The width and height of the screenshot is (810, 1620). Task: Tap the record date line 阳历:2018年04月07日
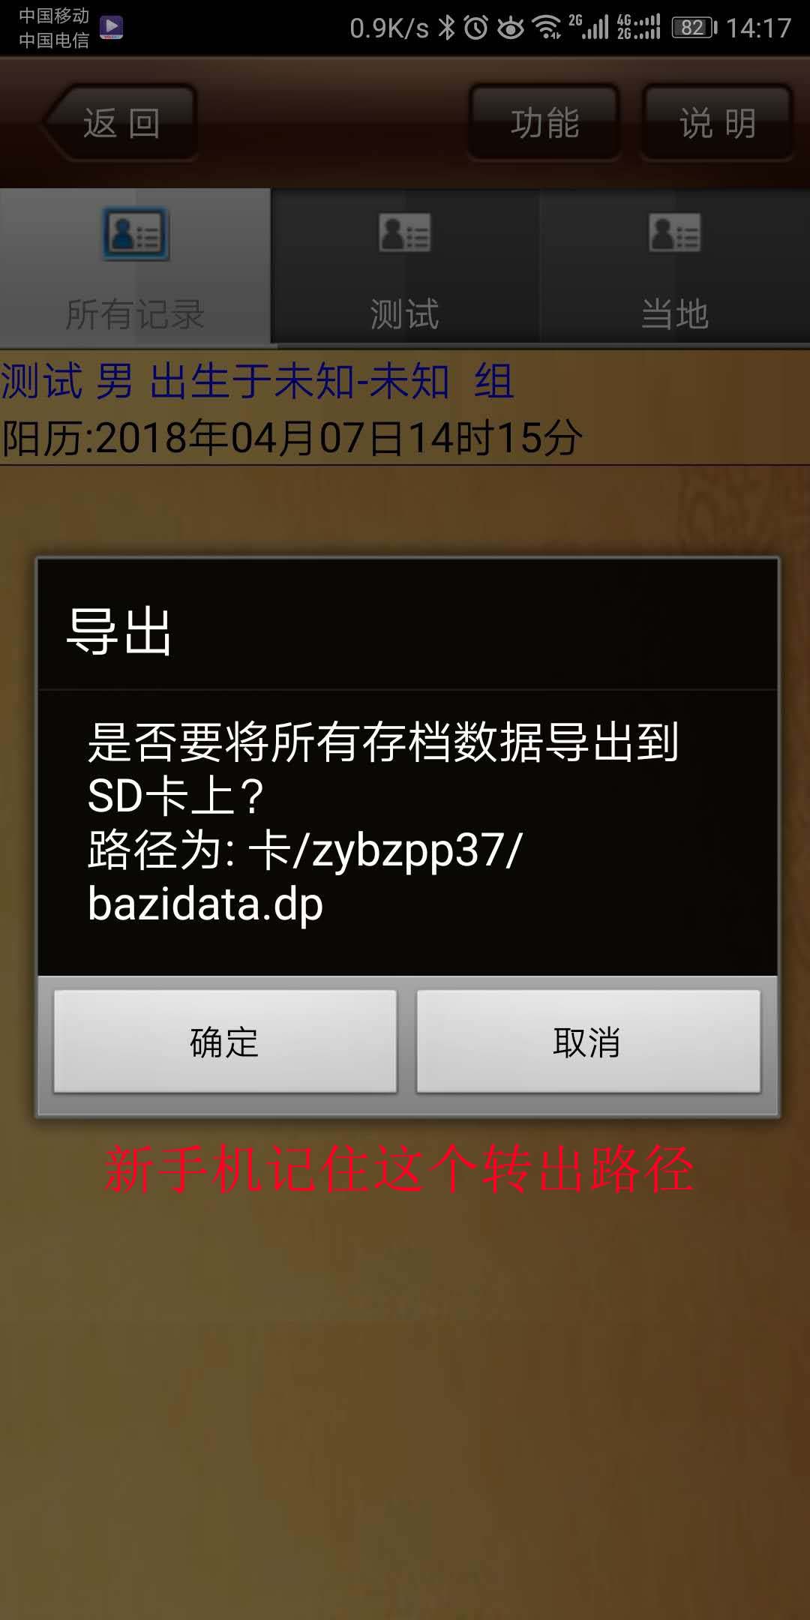pos(292,438)
